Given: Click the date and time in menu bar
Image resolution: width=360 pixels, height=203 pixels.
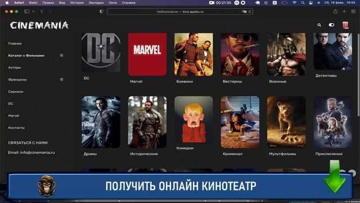Looking at the screenshot, I should (x=340, y=3).
